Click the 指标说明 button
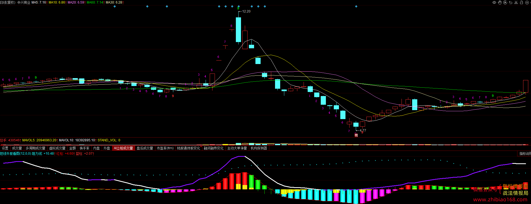 point(525,154)
